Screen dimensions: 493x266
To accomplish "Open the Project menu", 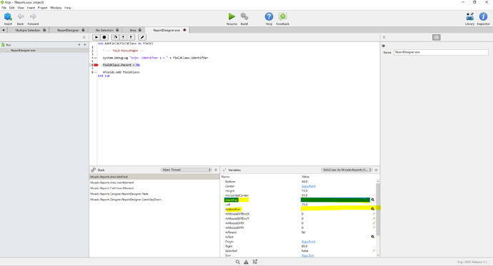I will coord(42,8).
